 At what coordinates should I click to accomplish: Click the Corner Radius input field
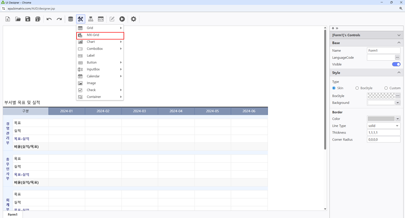(383, 140)
